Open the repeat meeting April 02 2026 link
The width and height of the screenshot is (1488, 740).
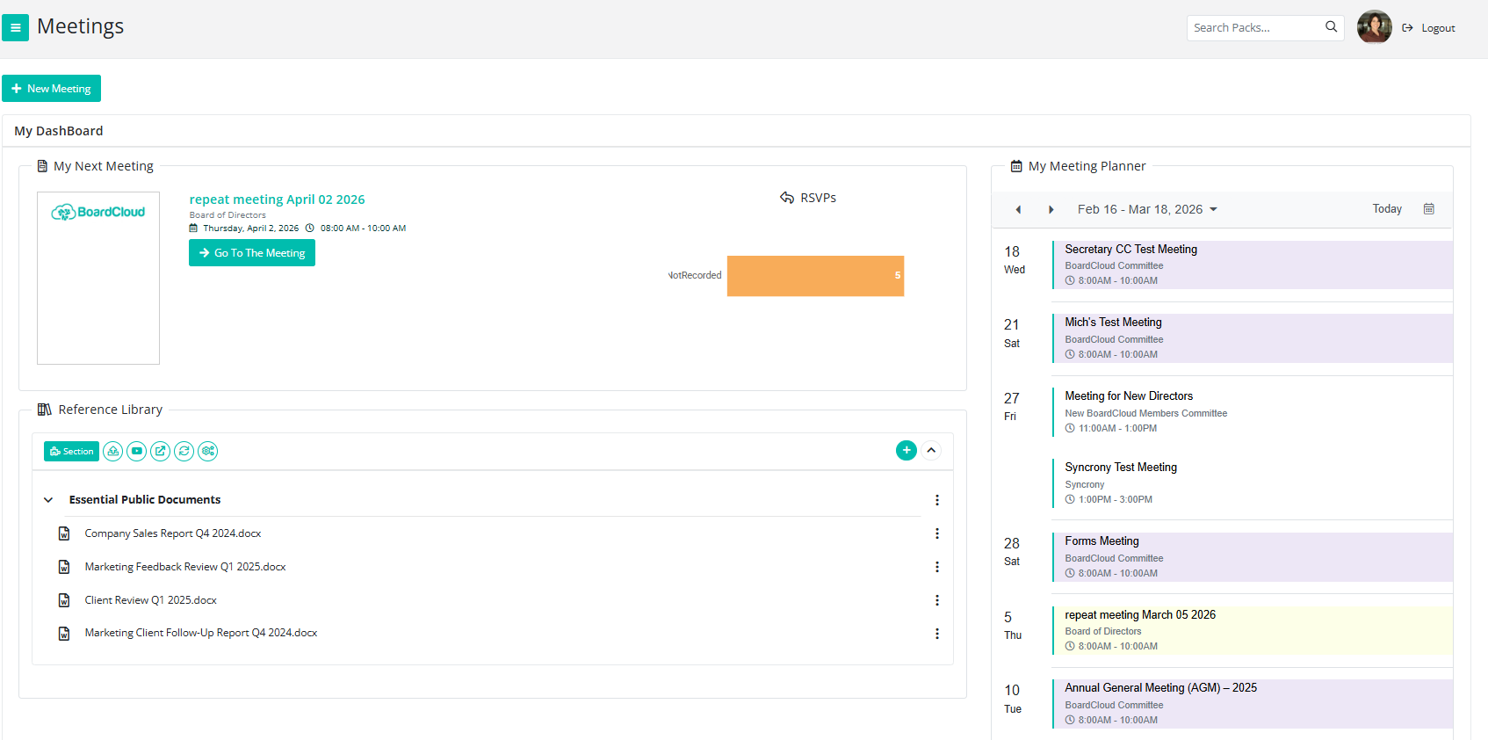[x=277, y=200]
